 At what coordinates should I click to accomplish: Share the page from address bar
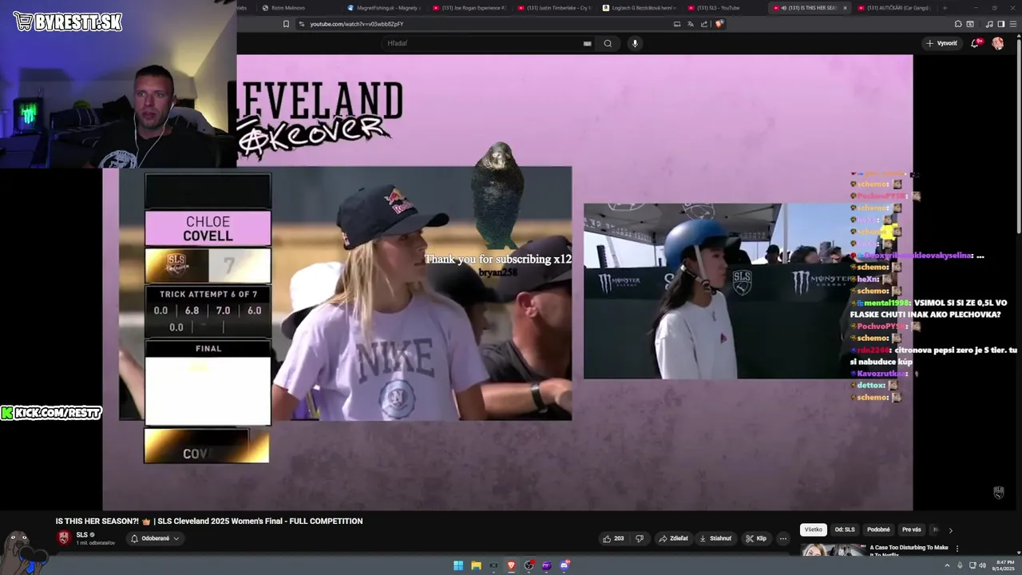click(x=703, y=24)
